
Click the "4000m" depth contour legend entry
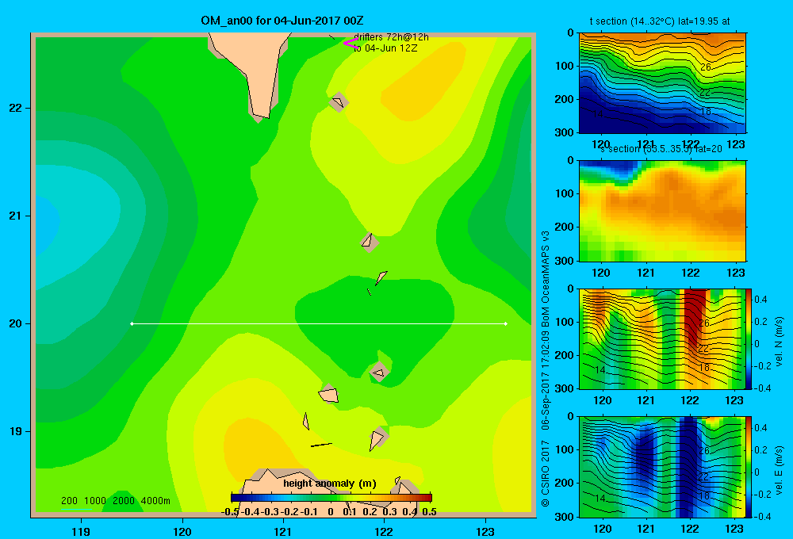(155, 501)
